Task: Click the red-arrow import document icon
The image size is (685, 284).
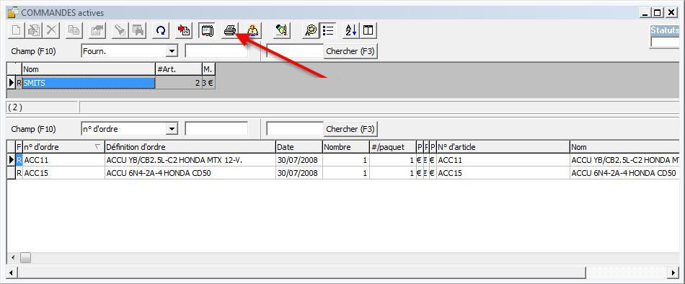Action: (184, 30)
